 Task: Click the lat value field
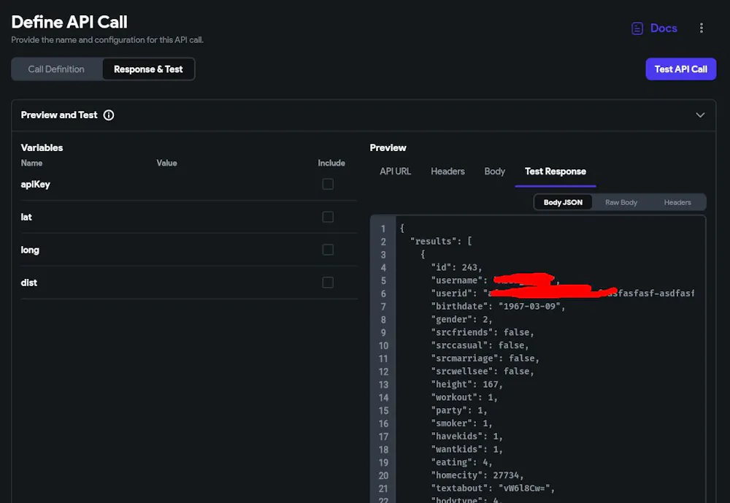233,217
